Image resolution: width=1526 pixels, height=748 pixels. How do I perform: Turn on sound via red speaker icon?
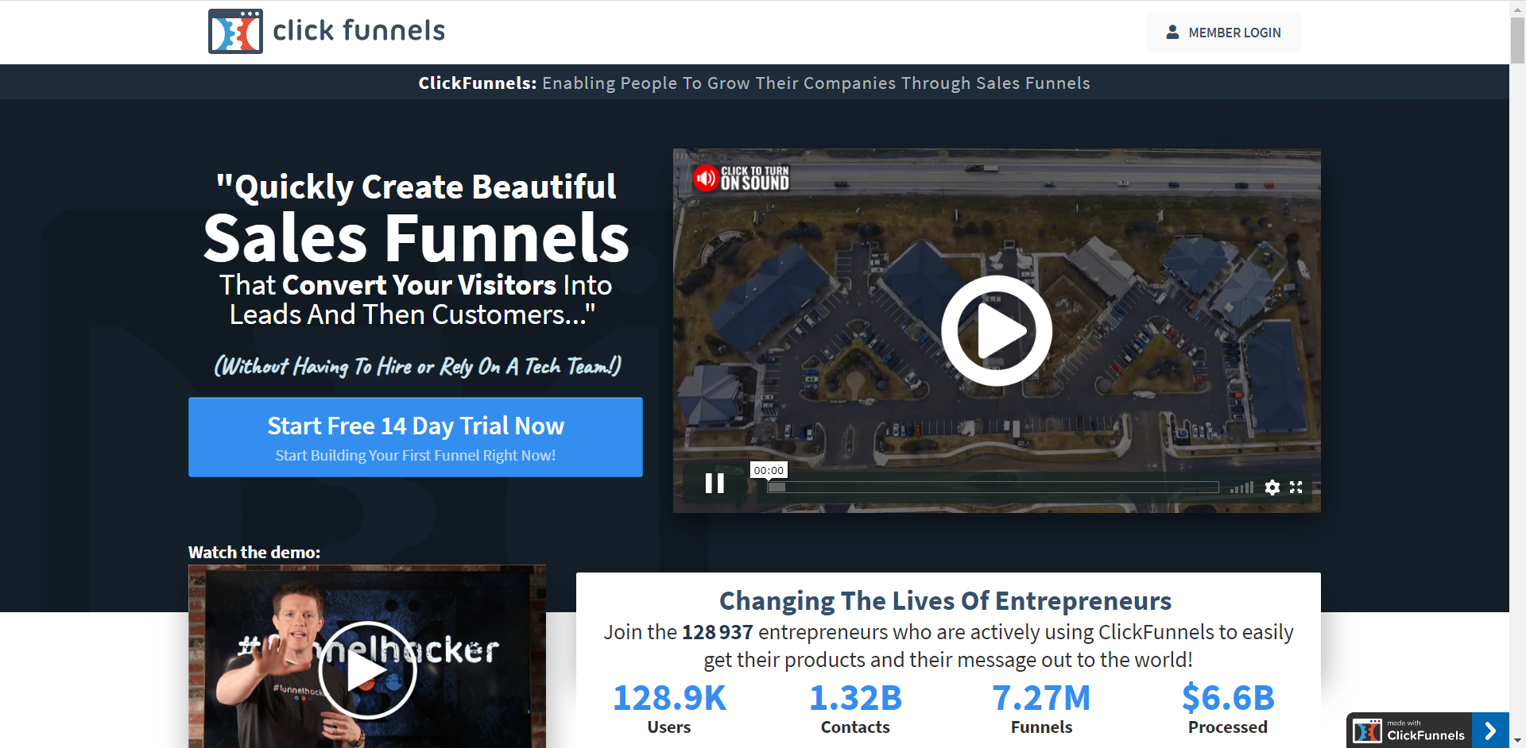click(706, 179)
